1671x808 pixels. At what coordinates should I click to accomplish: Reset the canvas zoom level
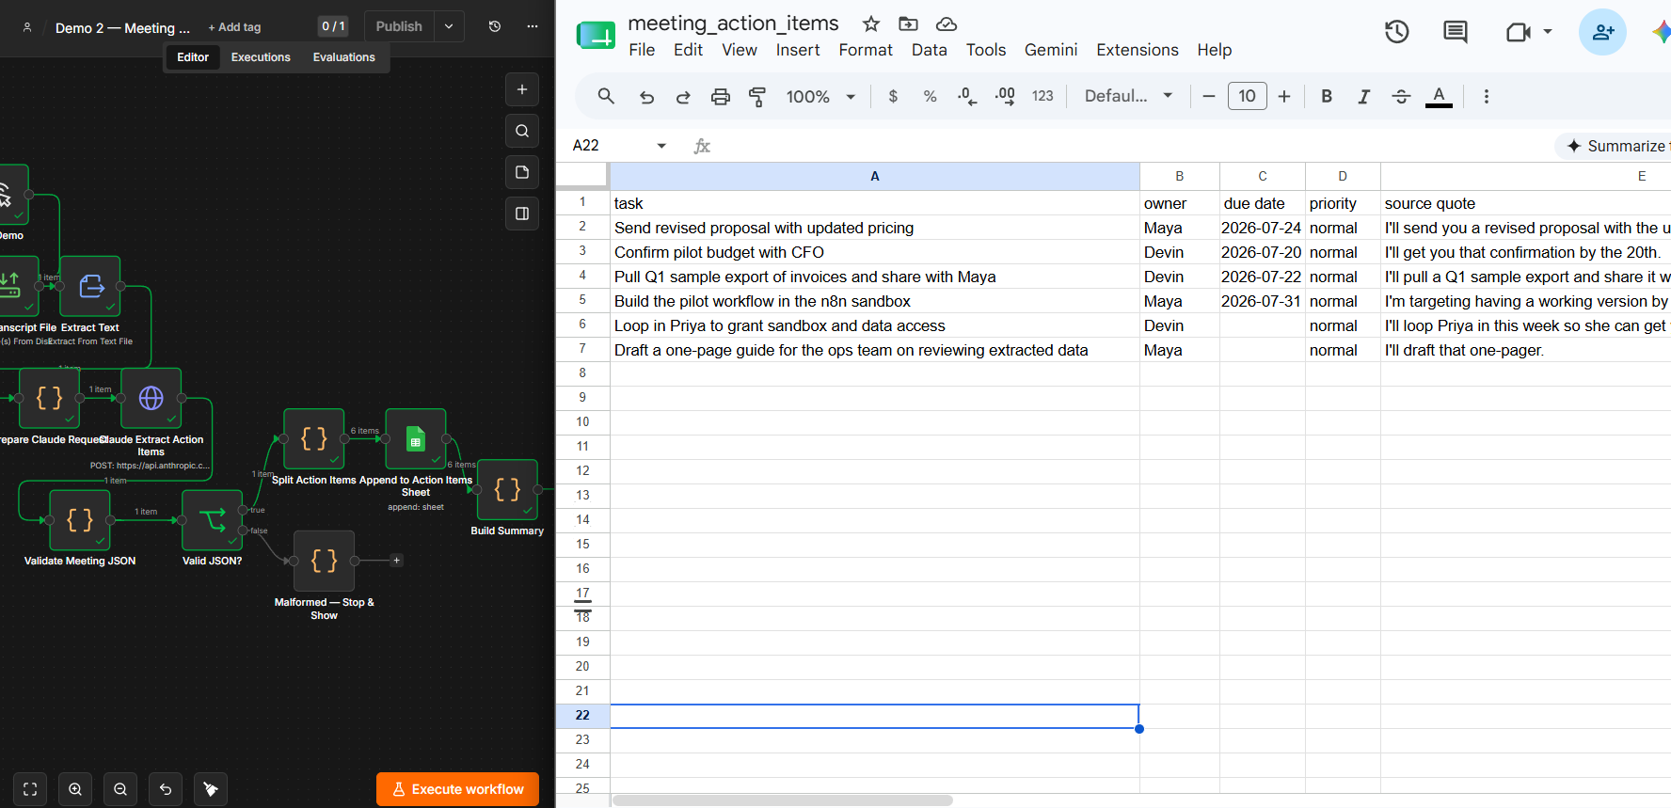tap(166, 789)
